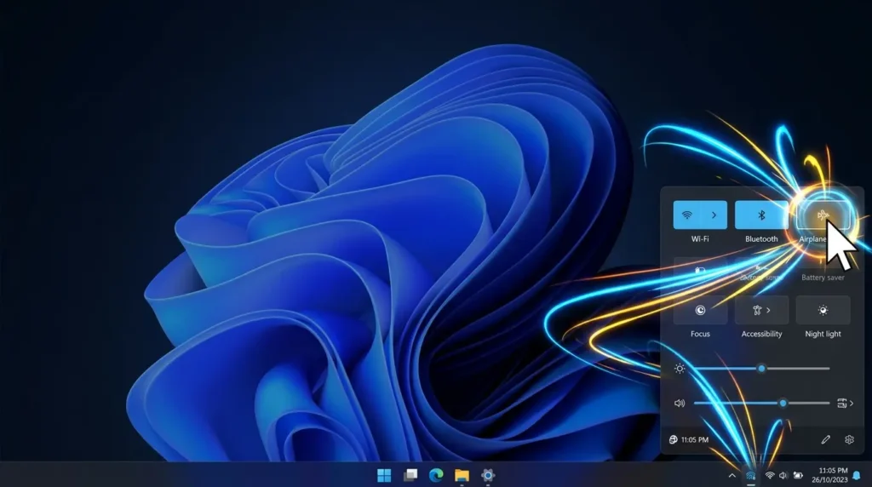
Task: Open Wi-Fi network list chevron
Action: [x=714, y=215]
